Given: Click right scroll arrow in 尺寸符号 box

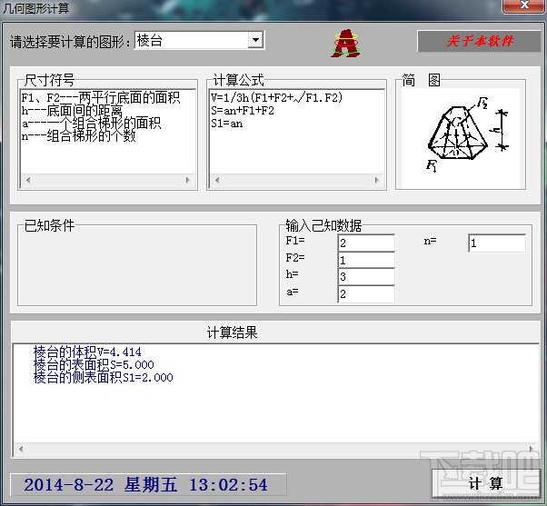Looking at the screenshot, I should pos(188,180).
